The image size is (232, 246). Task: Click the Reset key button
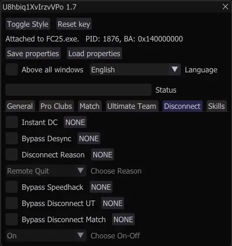74,24
